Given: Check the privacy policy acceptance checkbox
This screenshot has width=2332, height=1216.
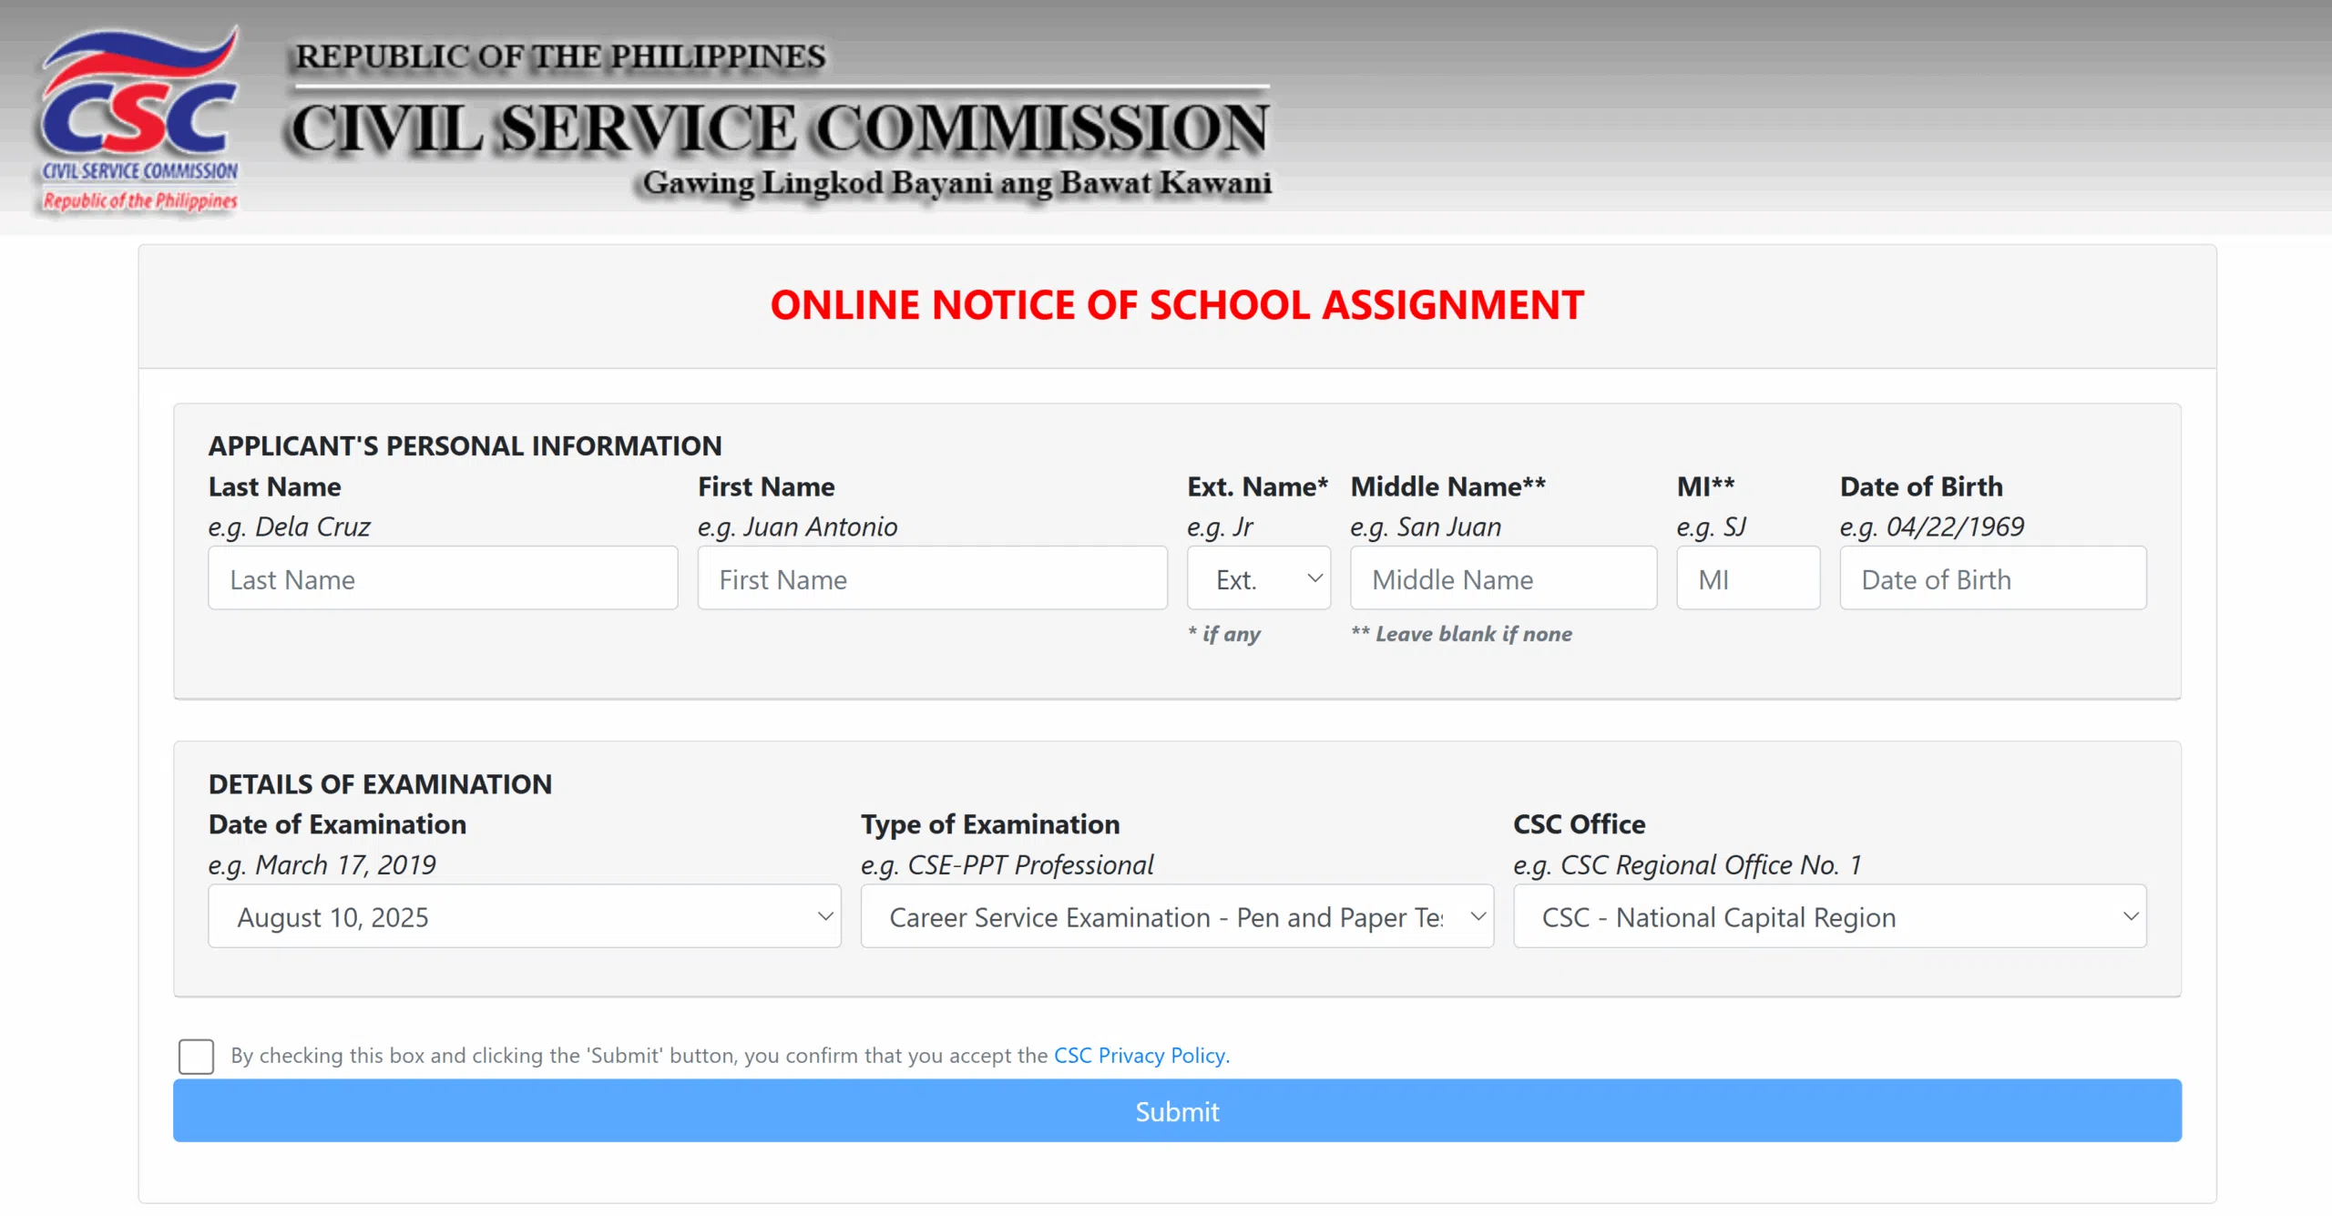Looking at the screenshot, I should (196, 1056).
